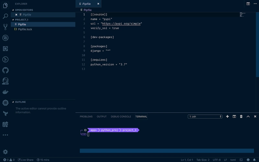Click Live Share in status bar
The width and height of the screenshot is (259, 162).
pos(26,160)
